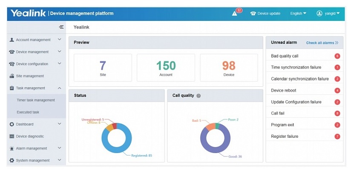
Task: Click Register failure red count badge
Action: 337,136
